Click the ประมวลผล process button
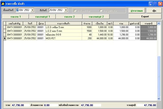This screenshot has width=163, height=109. click(x=137, y=11)
